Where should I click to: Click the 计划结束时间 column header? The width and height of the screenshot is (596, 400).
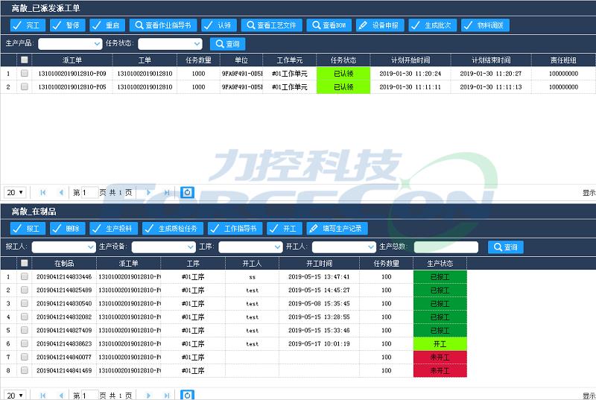coord(491,60)
